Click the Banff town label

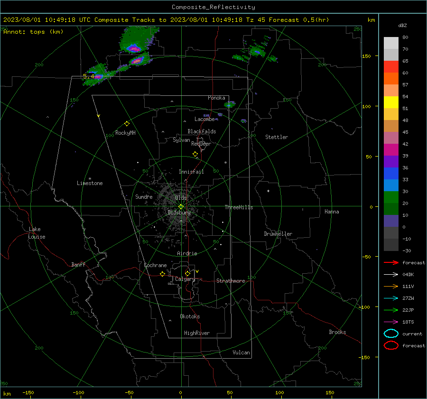[78, 264]
